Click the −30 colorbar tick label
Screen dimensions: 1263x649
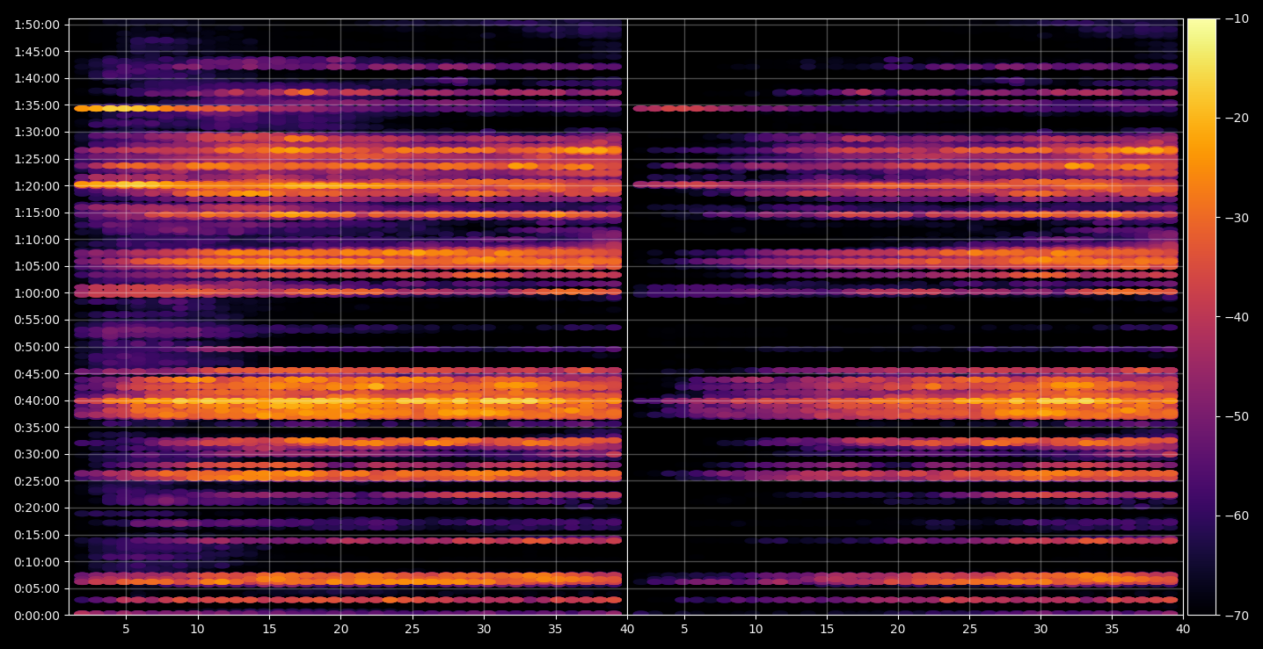1236,218
